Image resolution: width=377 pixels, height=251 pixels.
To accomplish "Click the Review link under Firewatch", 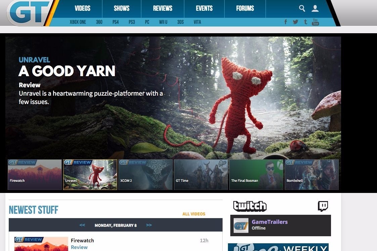I will click(x=79, y=247).
